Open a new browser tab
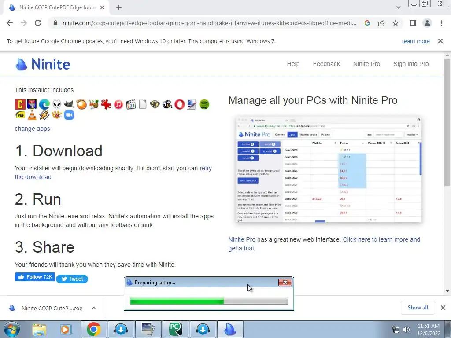Viewport: 451px width, 338px height. (x=119, y=7)
